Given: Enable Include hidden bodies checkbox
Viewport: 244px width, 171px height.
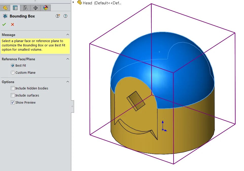Looking at the screenshot, I should [x=13, y=88].
